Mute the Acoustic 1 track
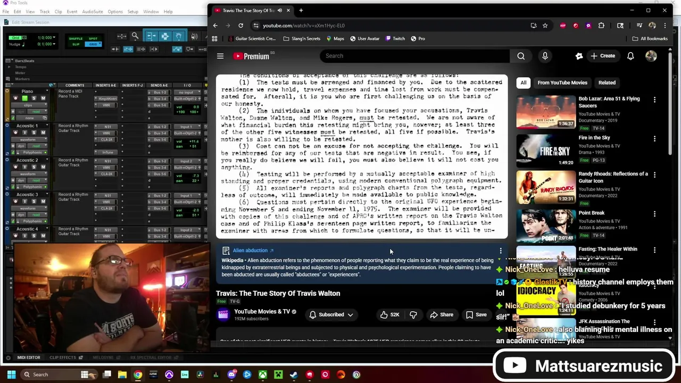 [43, 133]
